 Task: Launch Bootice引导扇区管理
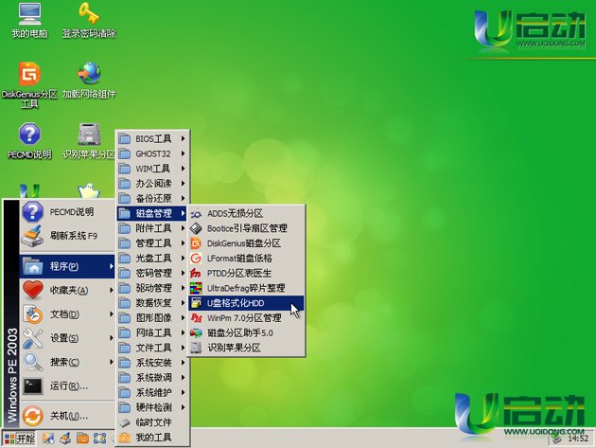point(246,228)
